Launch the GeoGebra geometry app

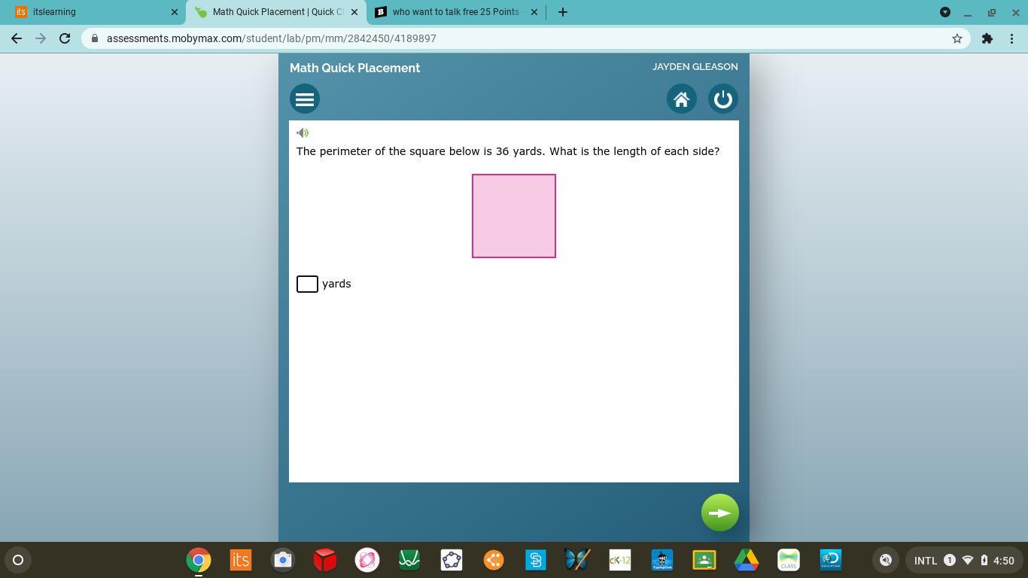pos(452,560)
